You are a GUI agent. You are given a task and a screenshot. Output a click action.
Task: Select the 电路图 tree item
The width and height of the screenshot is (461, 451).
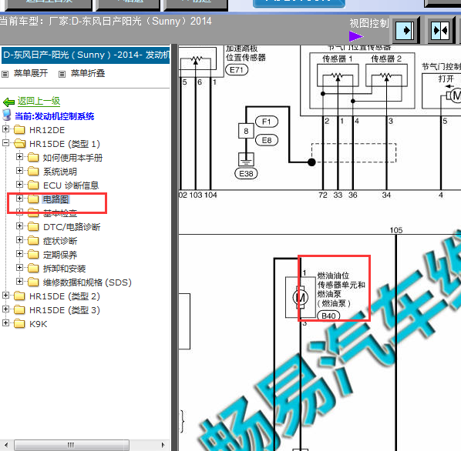click(x=56, y=199)
